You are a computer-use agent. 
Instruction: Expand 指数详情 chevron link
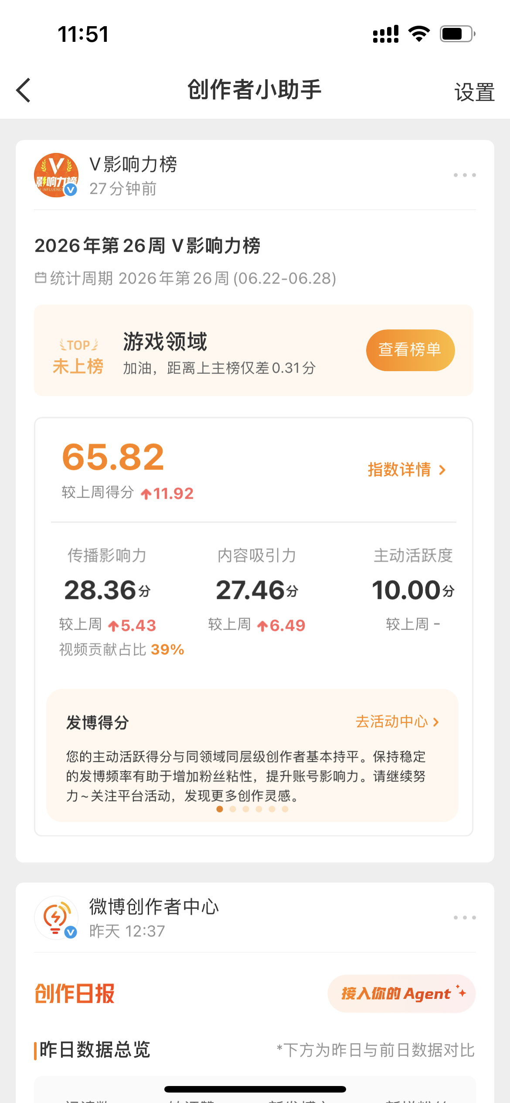pyautogui.click(x=407, y=470)
